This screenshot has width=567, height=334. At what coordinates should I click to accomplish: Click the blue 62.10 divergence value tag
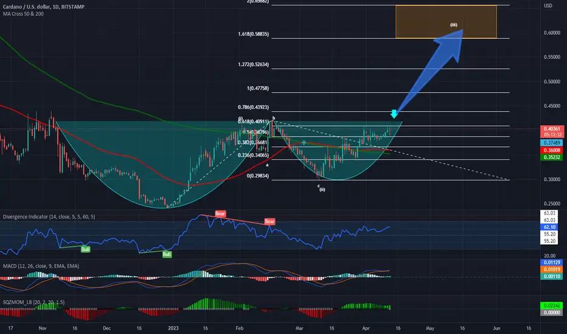pyautogui.click(x=549, y=227)
